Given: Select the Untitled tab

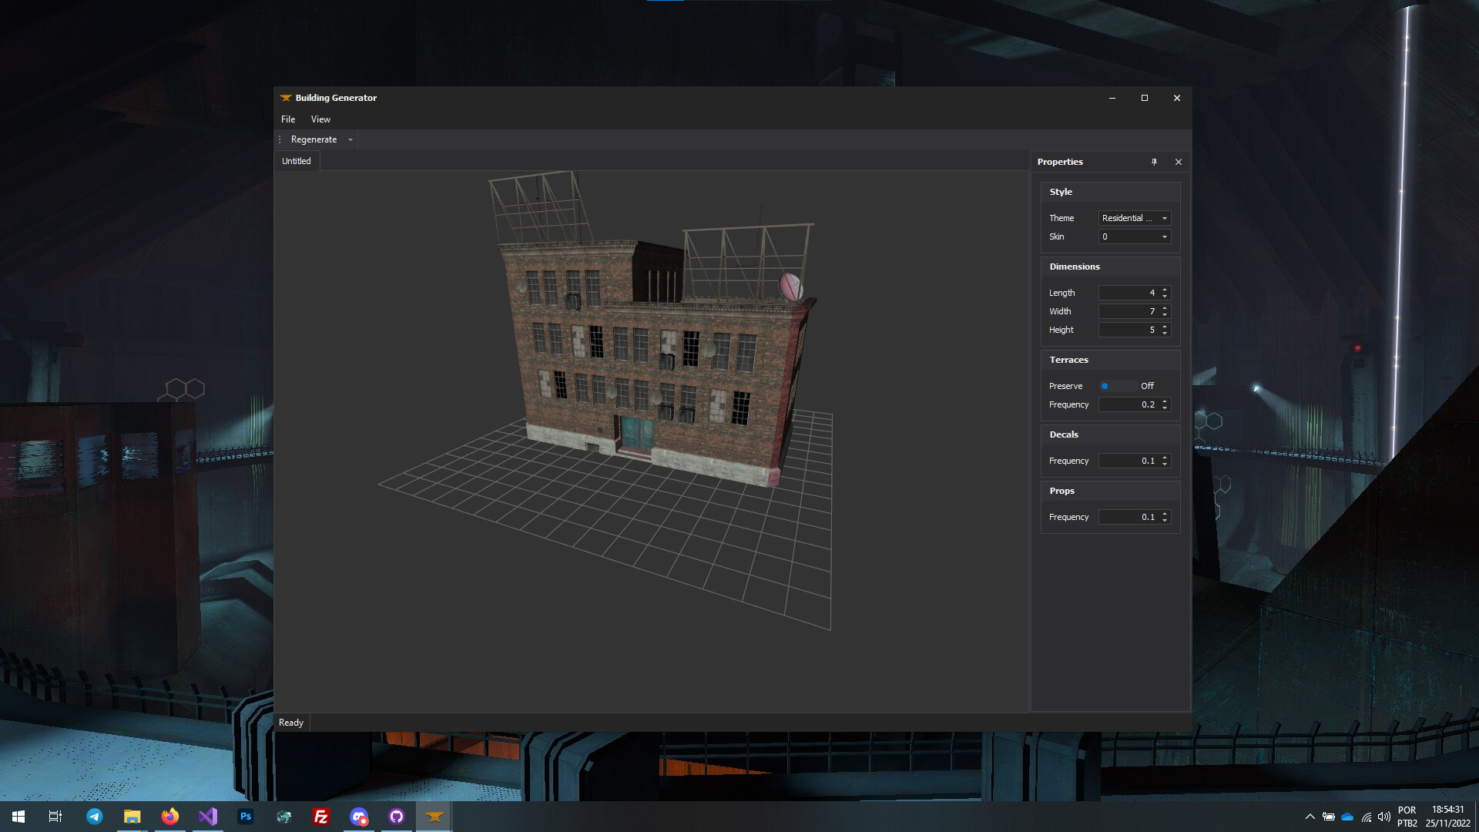Looking at the screenshot, I should [x=296, y=161].
